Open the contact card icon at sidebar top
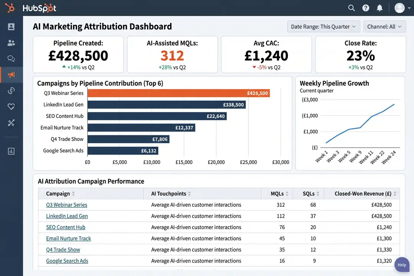 (x=11, y=26)
